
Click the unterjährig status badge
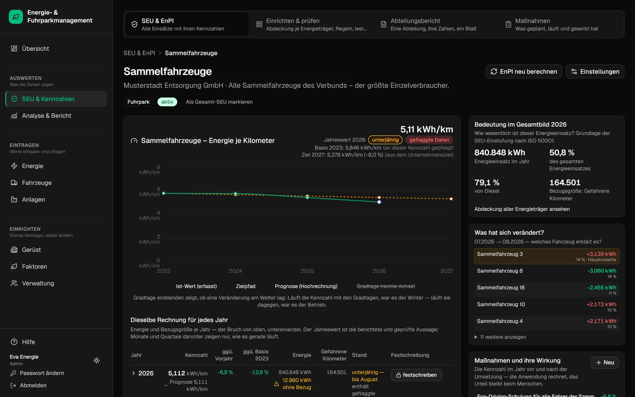385,140
